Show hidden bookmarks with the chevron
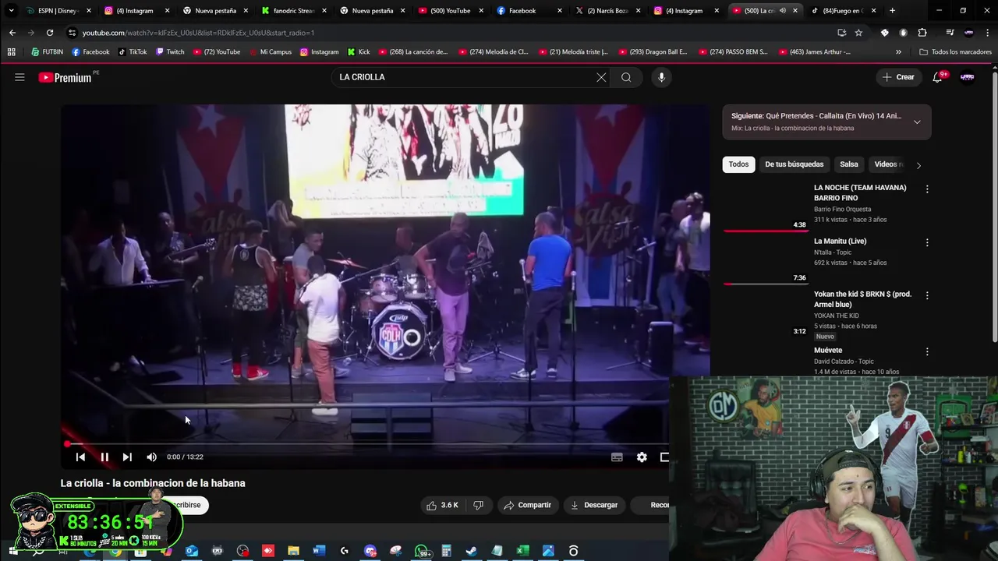Image resolution: width=998 pixels, height=561 pixels. (x=898, y=52)
